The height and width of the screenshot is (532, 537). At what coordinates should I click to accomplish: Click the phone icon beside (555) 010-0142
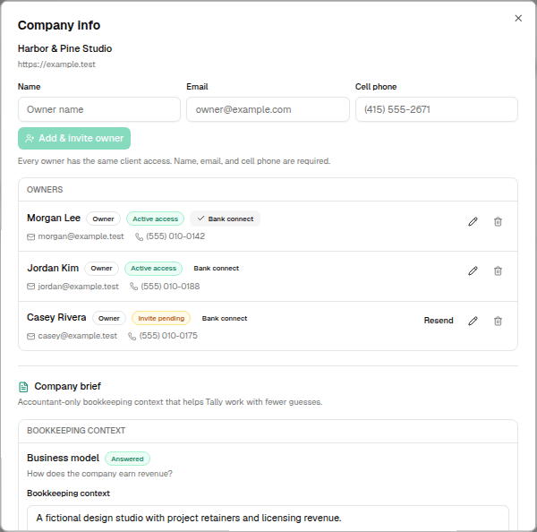139,236
